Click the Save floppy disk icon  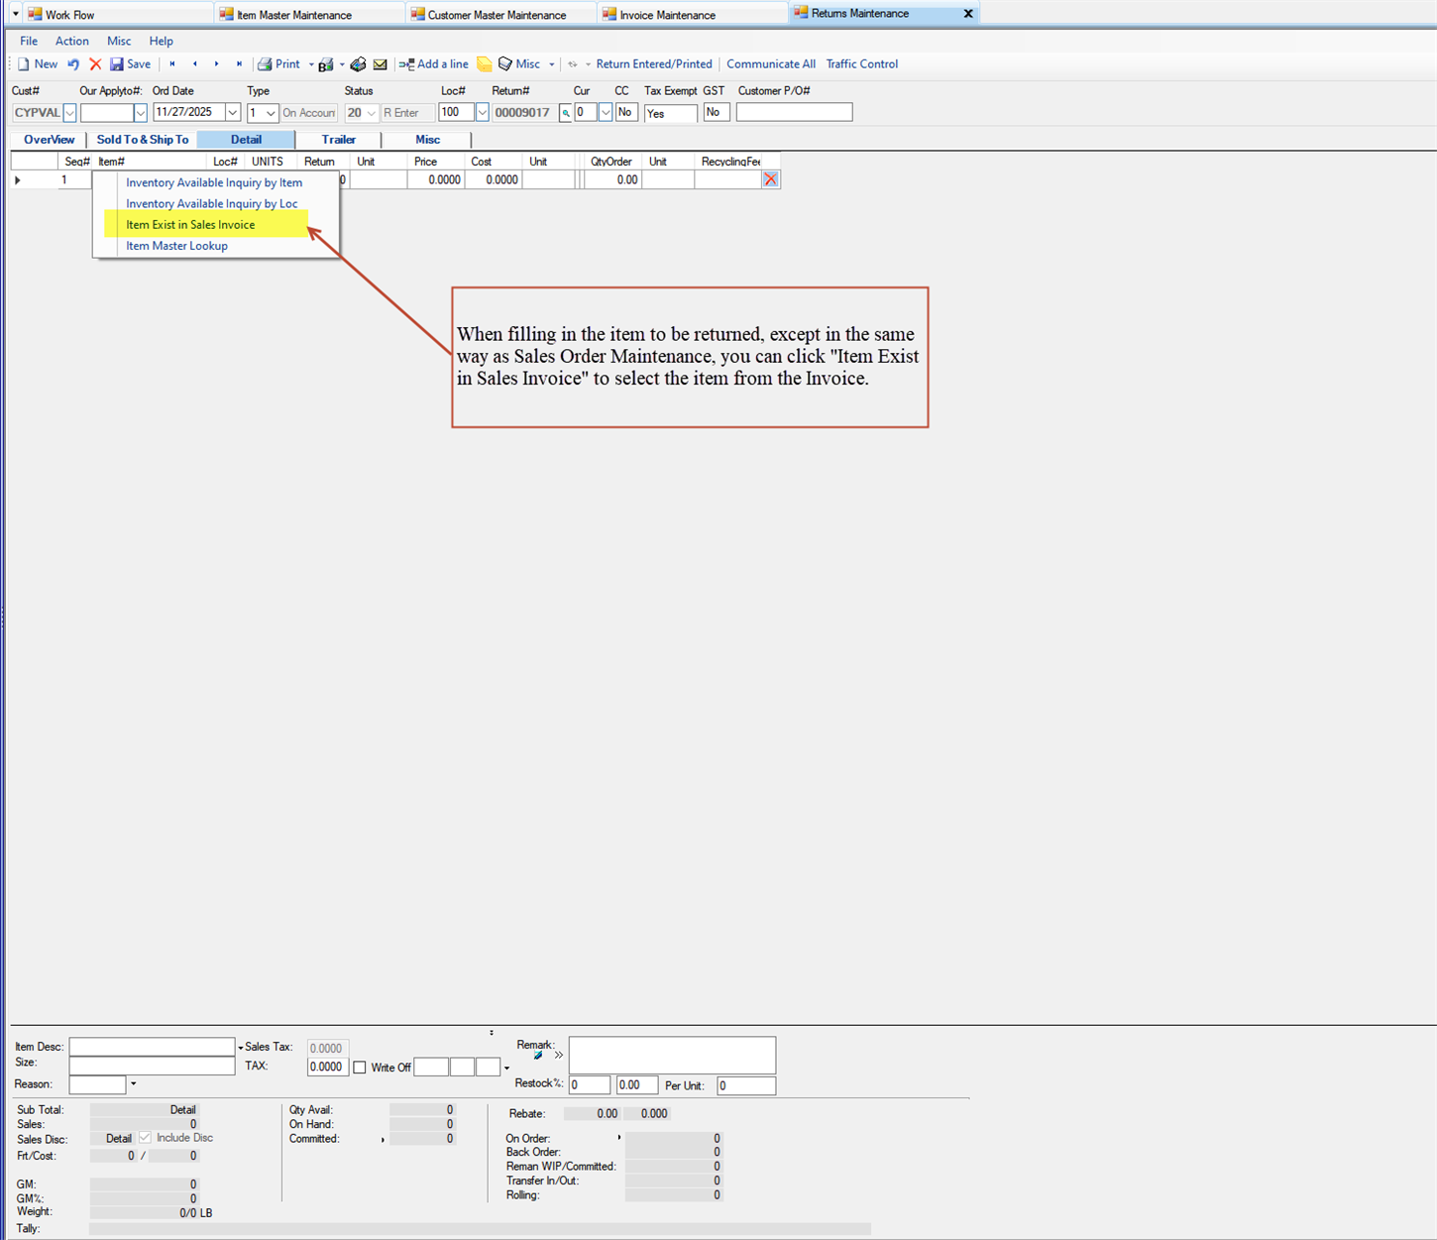(x=117, y=64)
